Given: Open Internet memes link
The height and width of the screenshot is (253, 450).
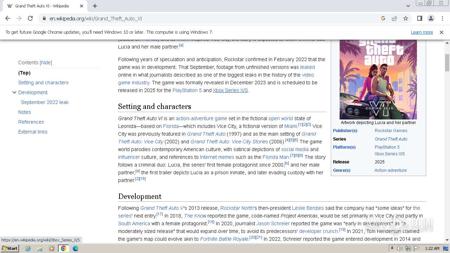Looking at the screenshot, I should pos(217,157).
